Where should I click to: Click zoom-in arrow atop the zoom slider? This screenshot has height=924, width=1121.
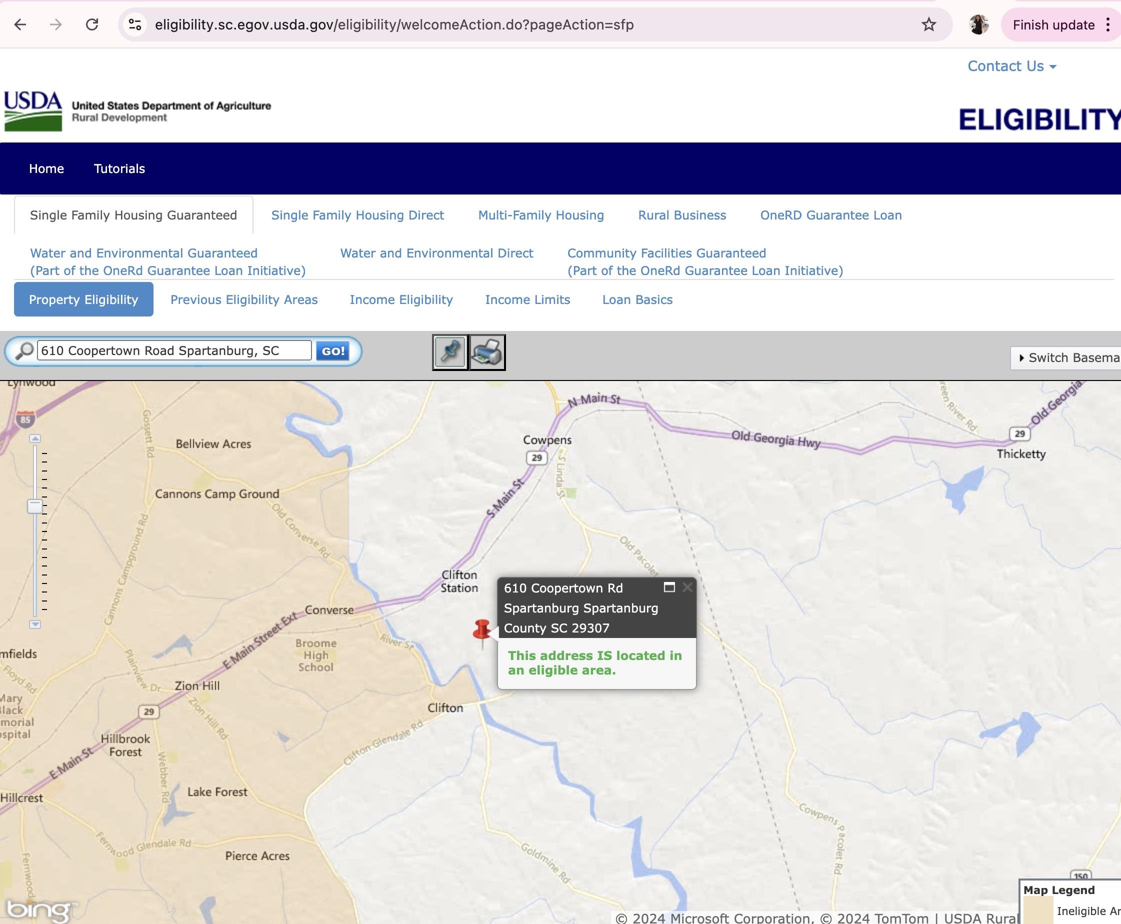tap(35, 438)
